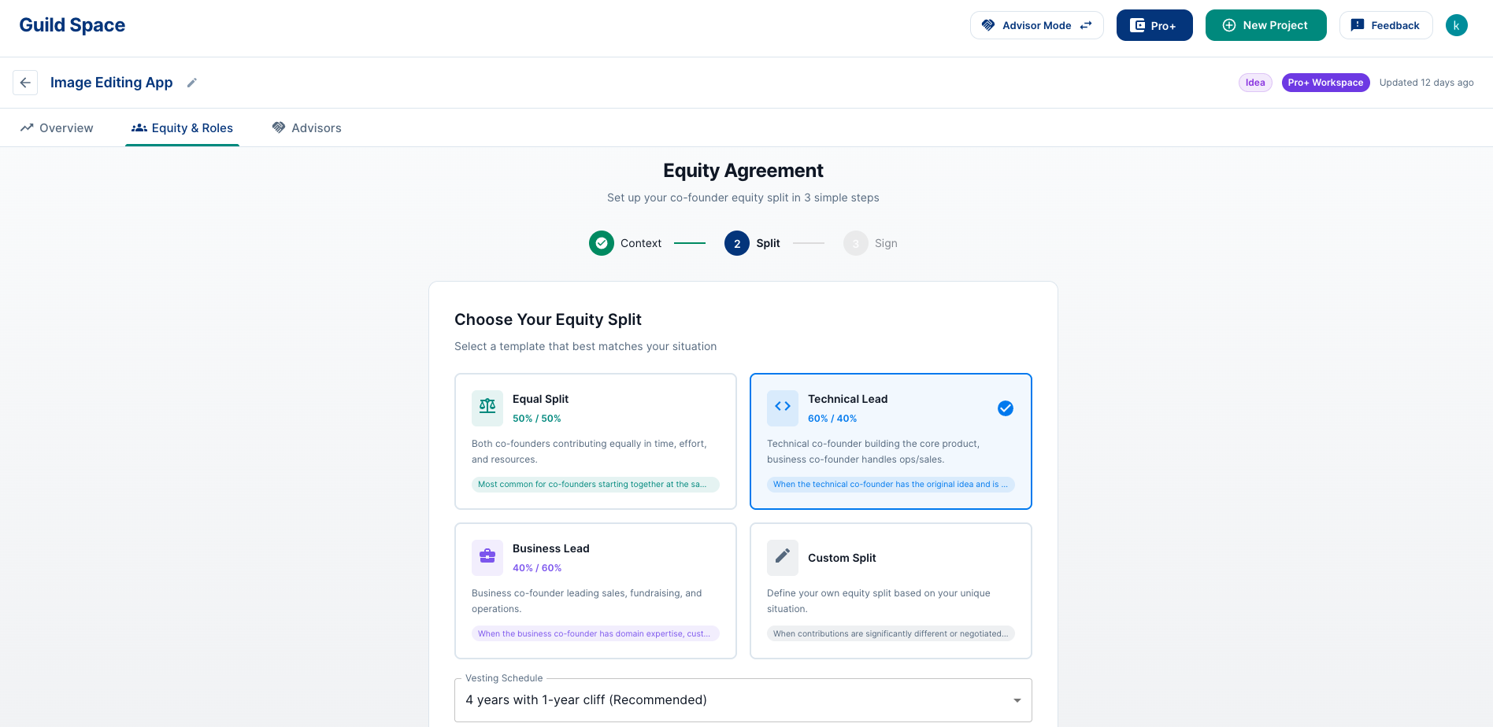
Task: Click the pencil icon on Custom Split card
Action: [783, 557]
